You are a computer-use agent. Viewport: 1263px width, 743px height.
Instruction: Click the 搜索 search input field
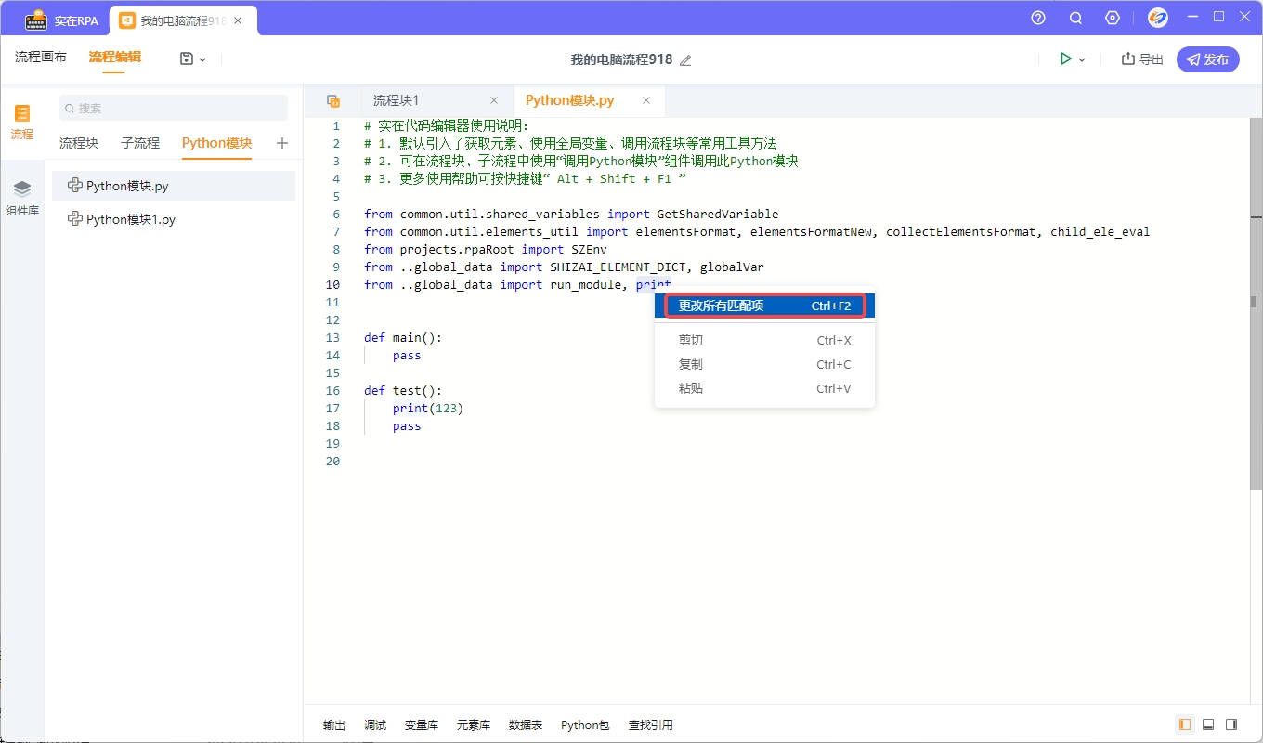pos(174,108)
